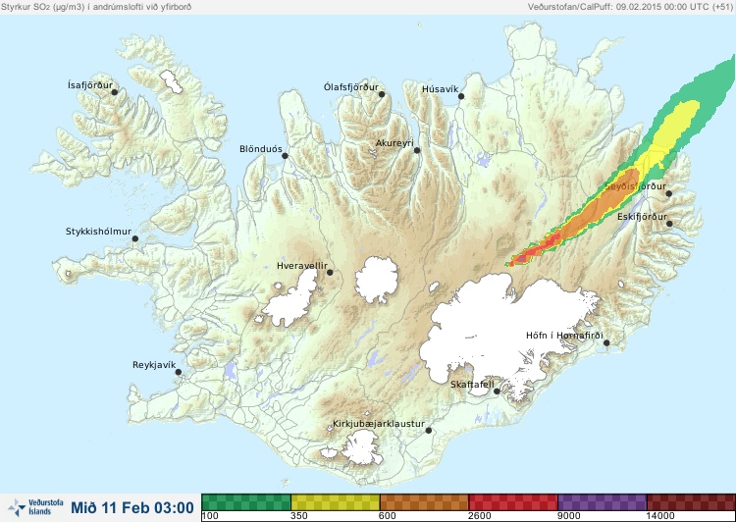Click the Skaftafell location dot
The height and width of the screenshot is (522, 736).
point(497,391)
